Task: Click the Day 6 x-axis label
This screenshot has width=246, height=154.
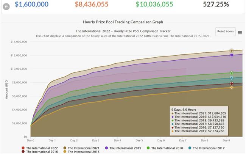Action: point(161,140)
